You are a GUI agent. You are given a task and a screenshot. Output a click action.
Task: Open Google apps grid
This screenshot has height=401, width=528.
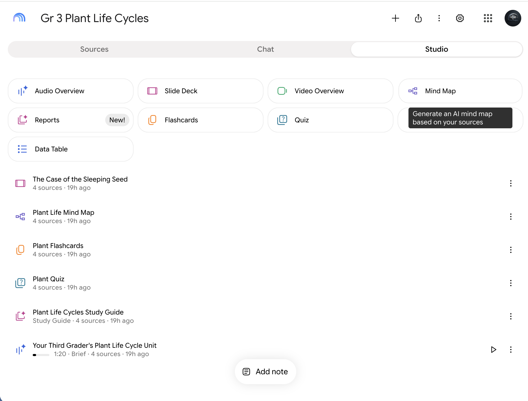click(x=488, y=18)
